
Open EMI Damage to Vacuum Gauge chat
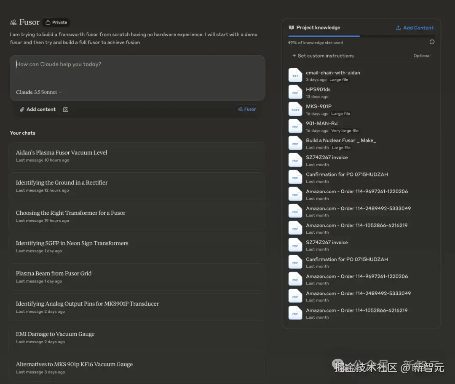point(137,337)
